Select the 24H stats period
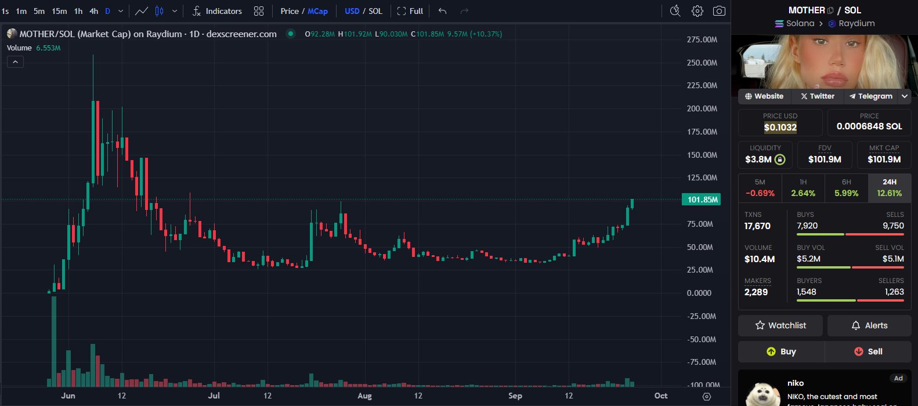 click(890, 188)
